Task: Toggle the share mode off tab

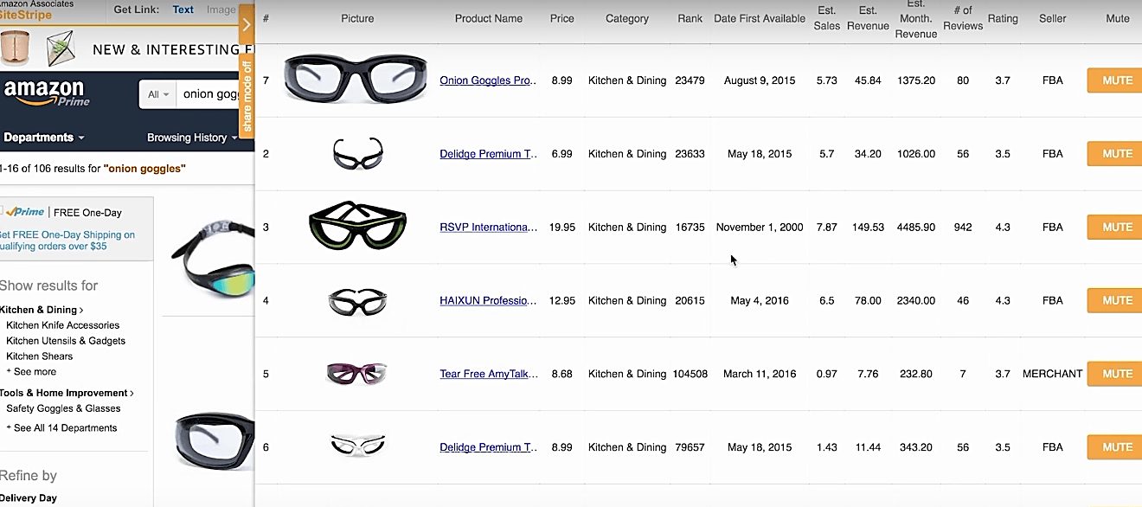Action: tap(247, 95)
